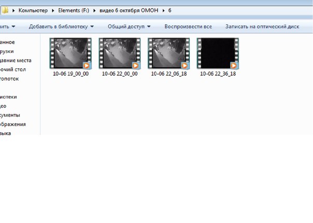Open the Документы library in the sidebar
Screen dimensions: 313x223
click(x=10, y=115)
